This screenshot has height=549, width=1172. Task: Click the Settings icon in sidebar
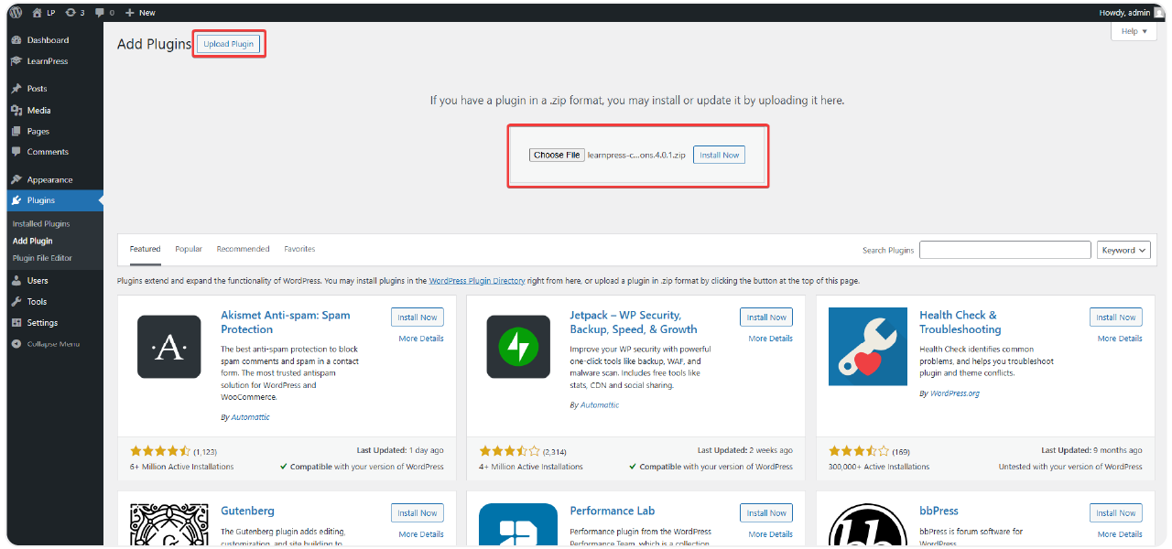(16, 323)
